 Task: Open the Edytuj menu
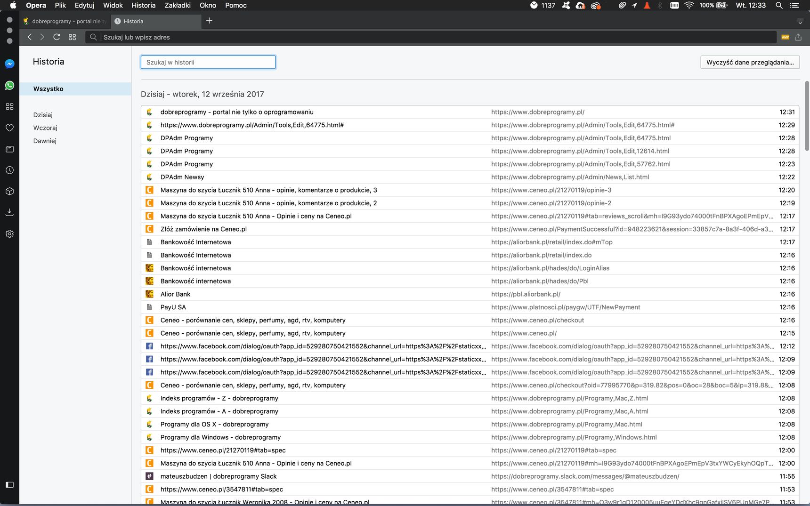click(x=84, y=5)
